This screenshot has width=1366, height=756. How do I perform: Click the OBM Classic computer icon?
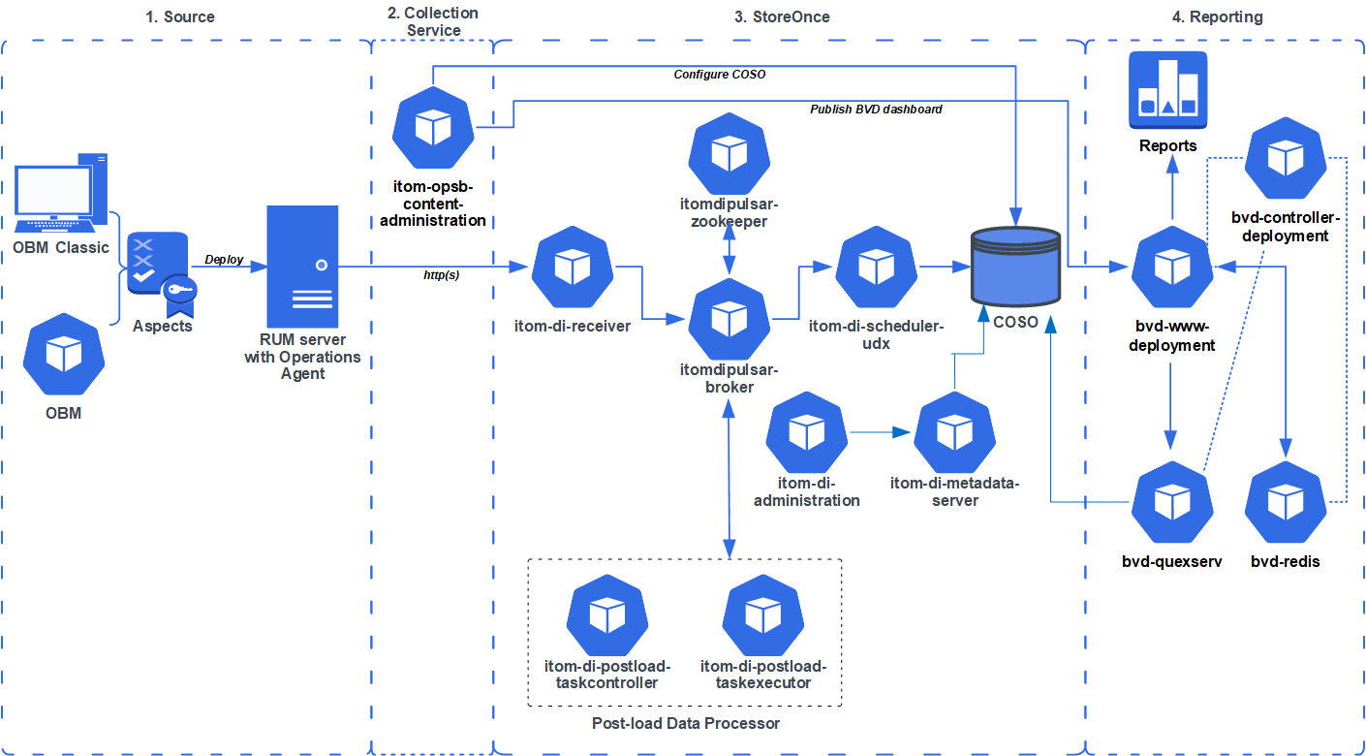[62, 193]
